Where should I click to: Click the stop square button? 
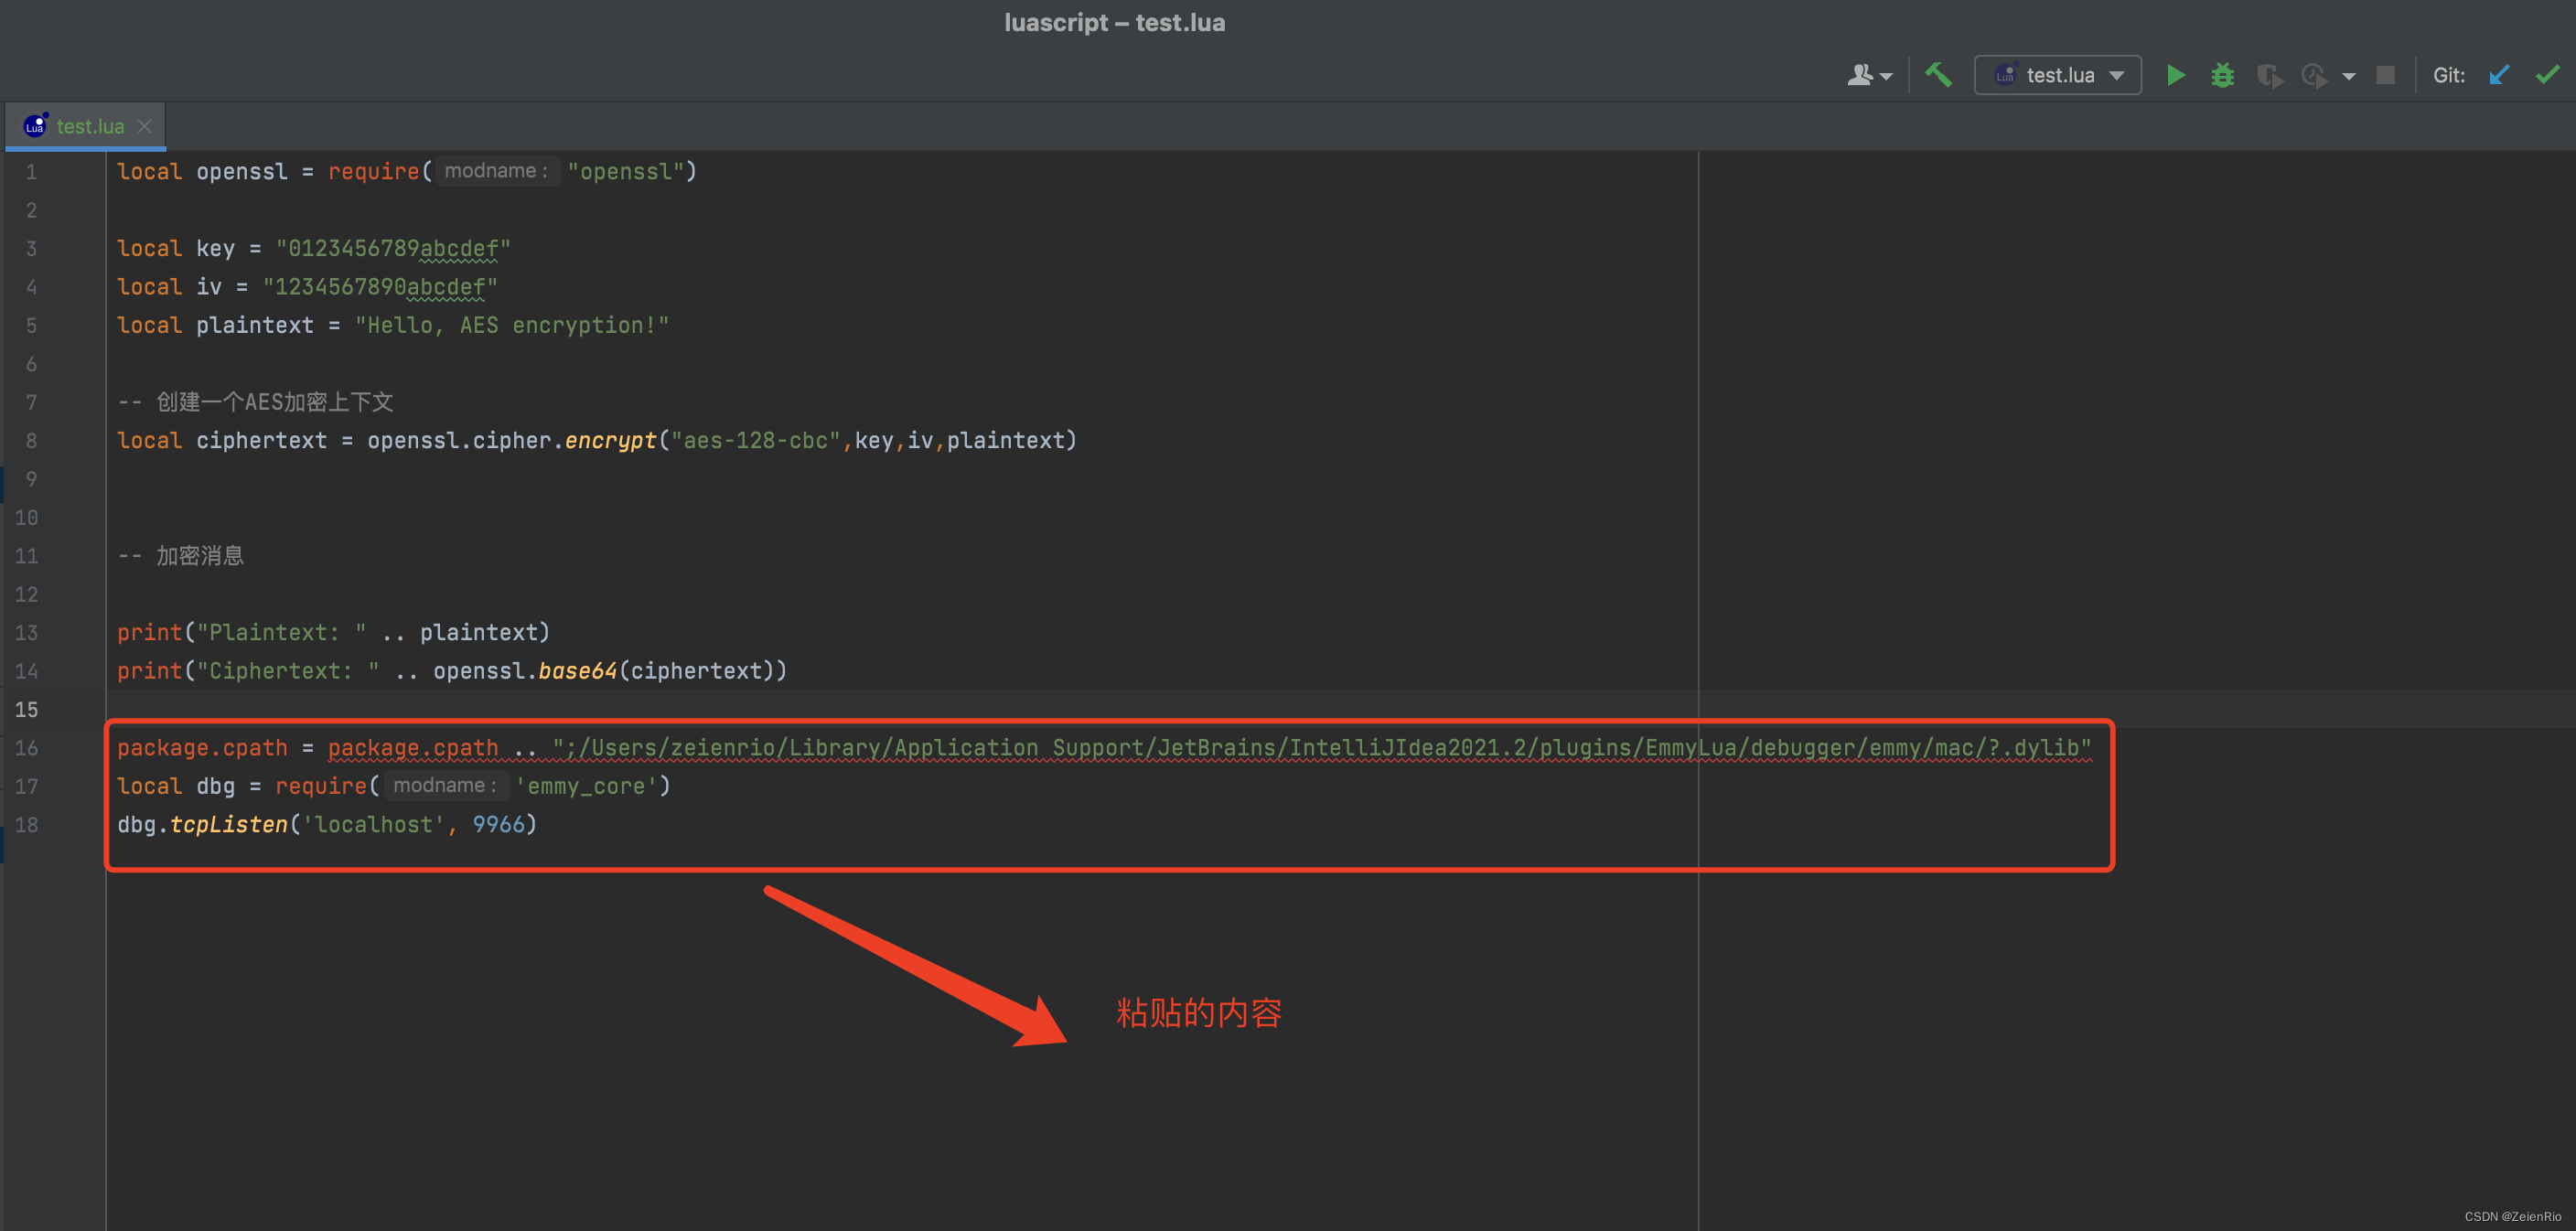pos(2385,75)
